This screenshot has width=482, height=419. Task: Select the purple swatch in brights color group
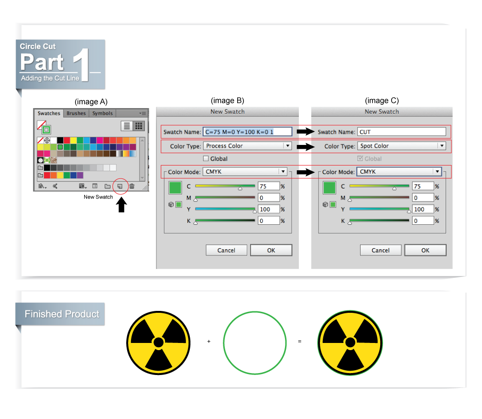tap(80, 176)
